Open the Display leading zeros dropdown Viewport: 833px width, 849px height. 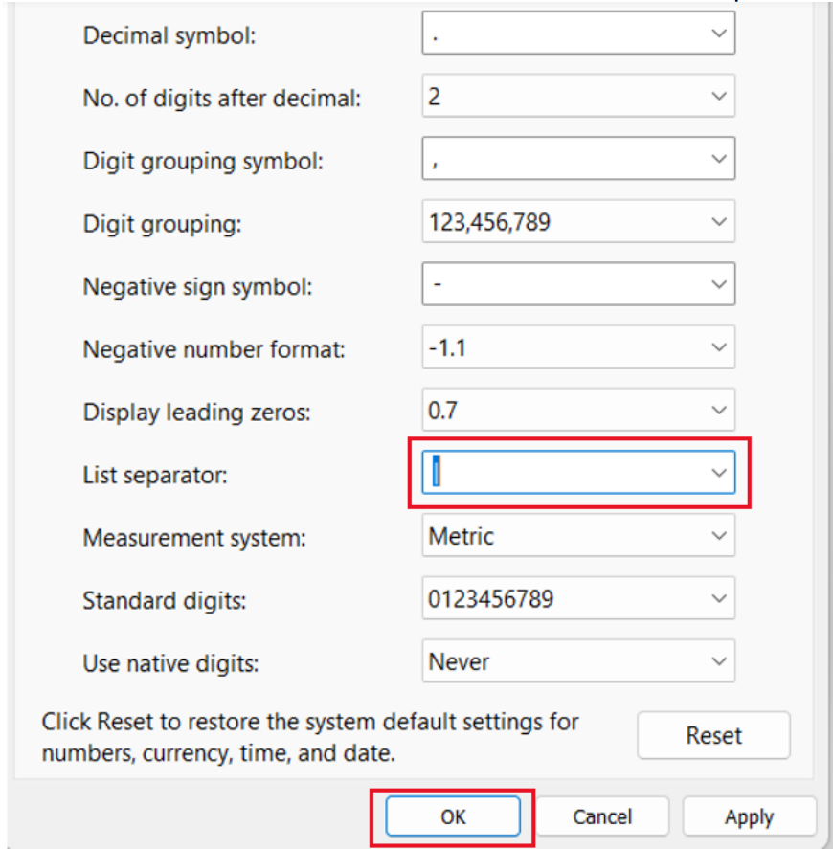(718, 411)
